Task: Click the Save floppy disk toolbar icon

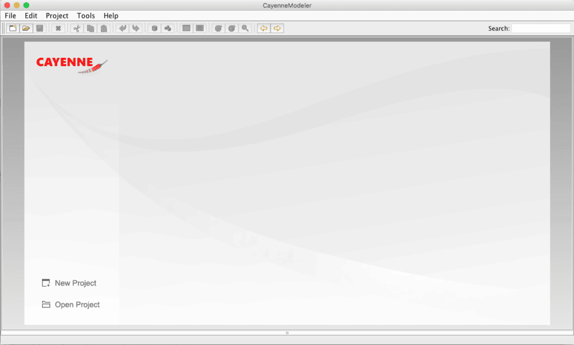Action: pyautogui.click(x=39, y=28)
